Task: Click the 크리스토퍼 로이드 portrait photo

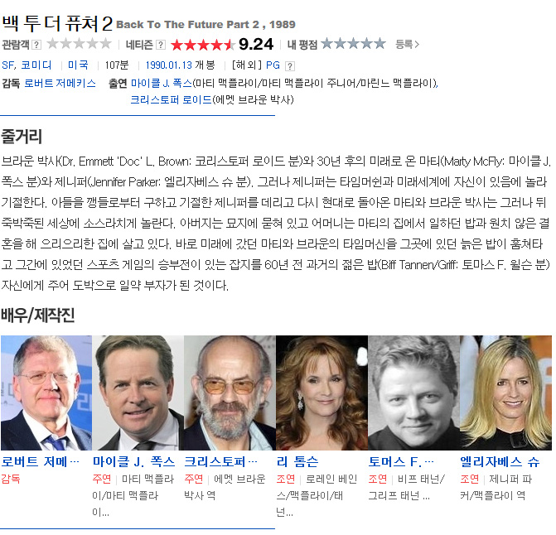Action: tap(230, 393)
